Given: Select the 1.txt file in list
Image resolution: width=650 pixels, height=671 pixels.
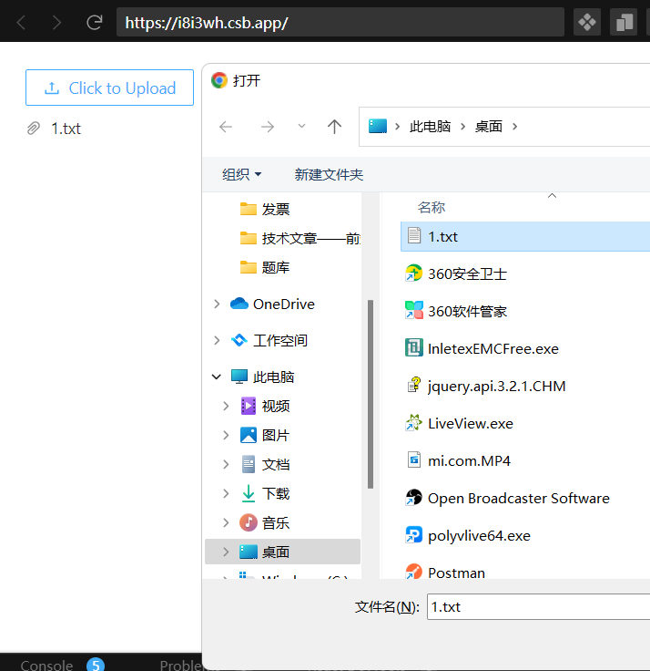Looking at the screenshot, I should coord(525,236).
